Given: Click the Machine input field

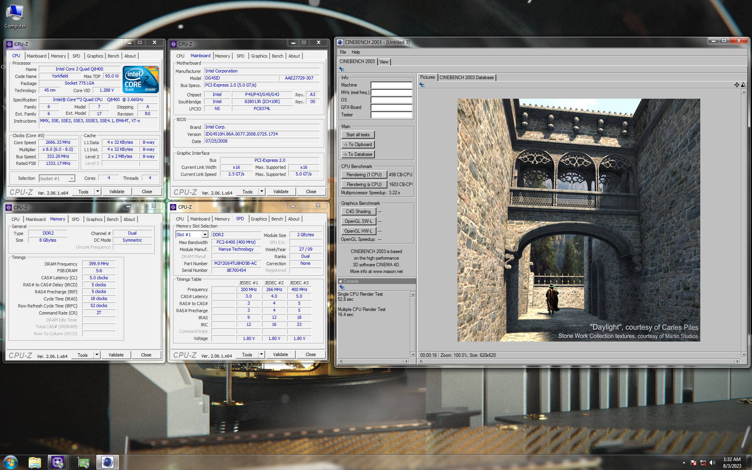Looking at the screenshot, I should tap(392, 85).
